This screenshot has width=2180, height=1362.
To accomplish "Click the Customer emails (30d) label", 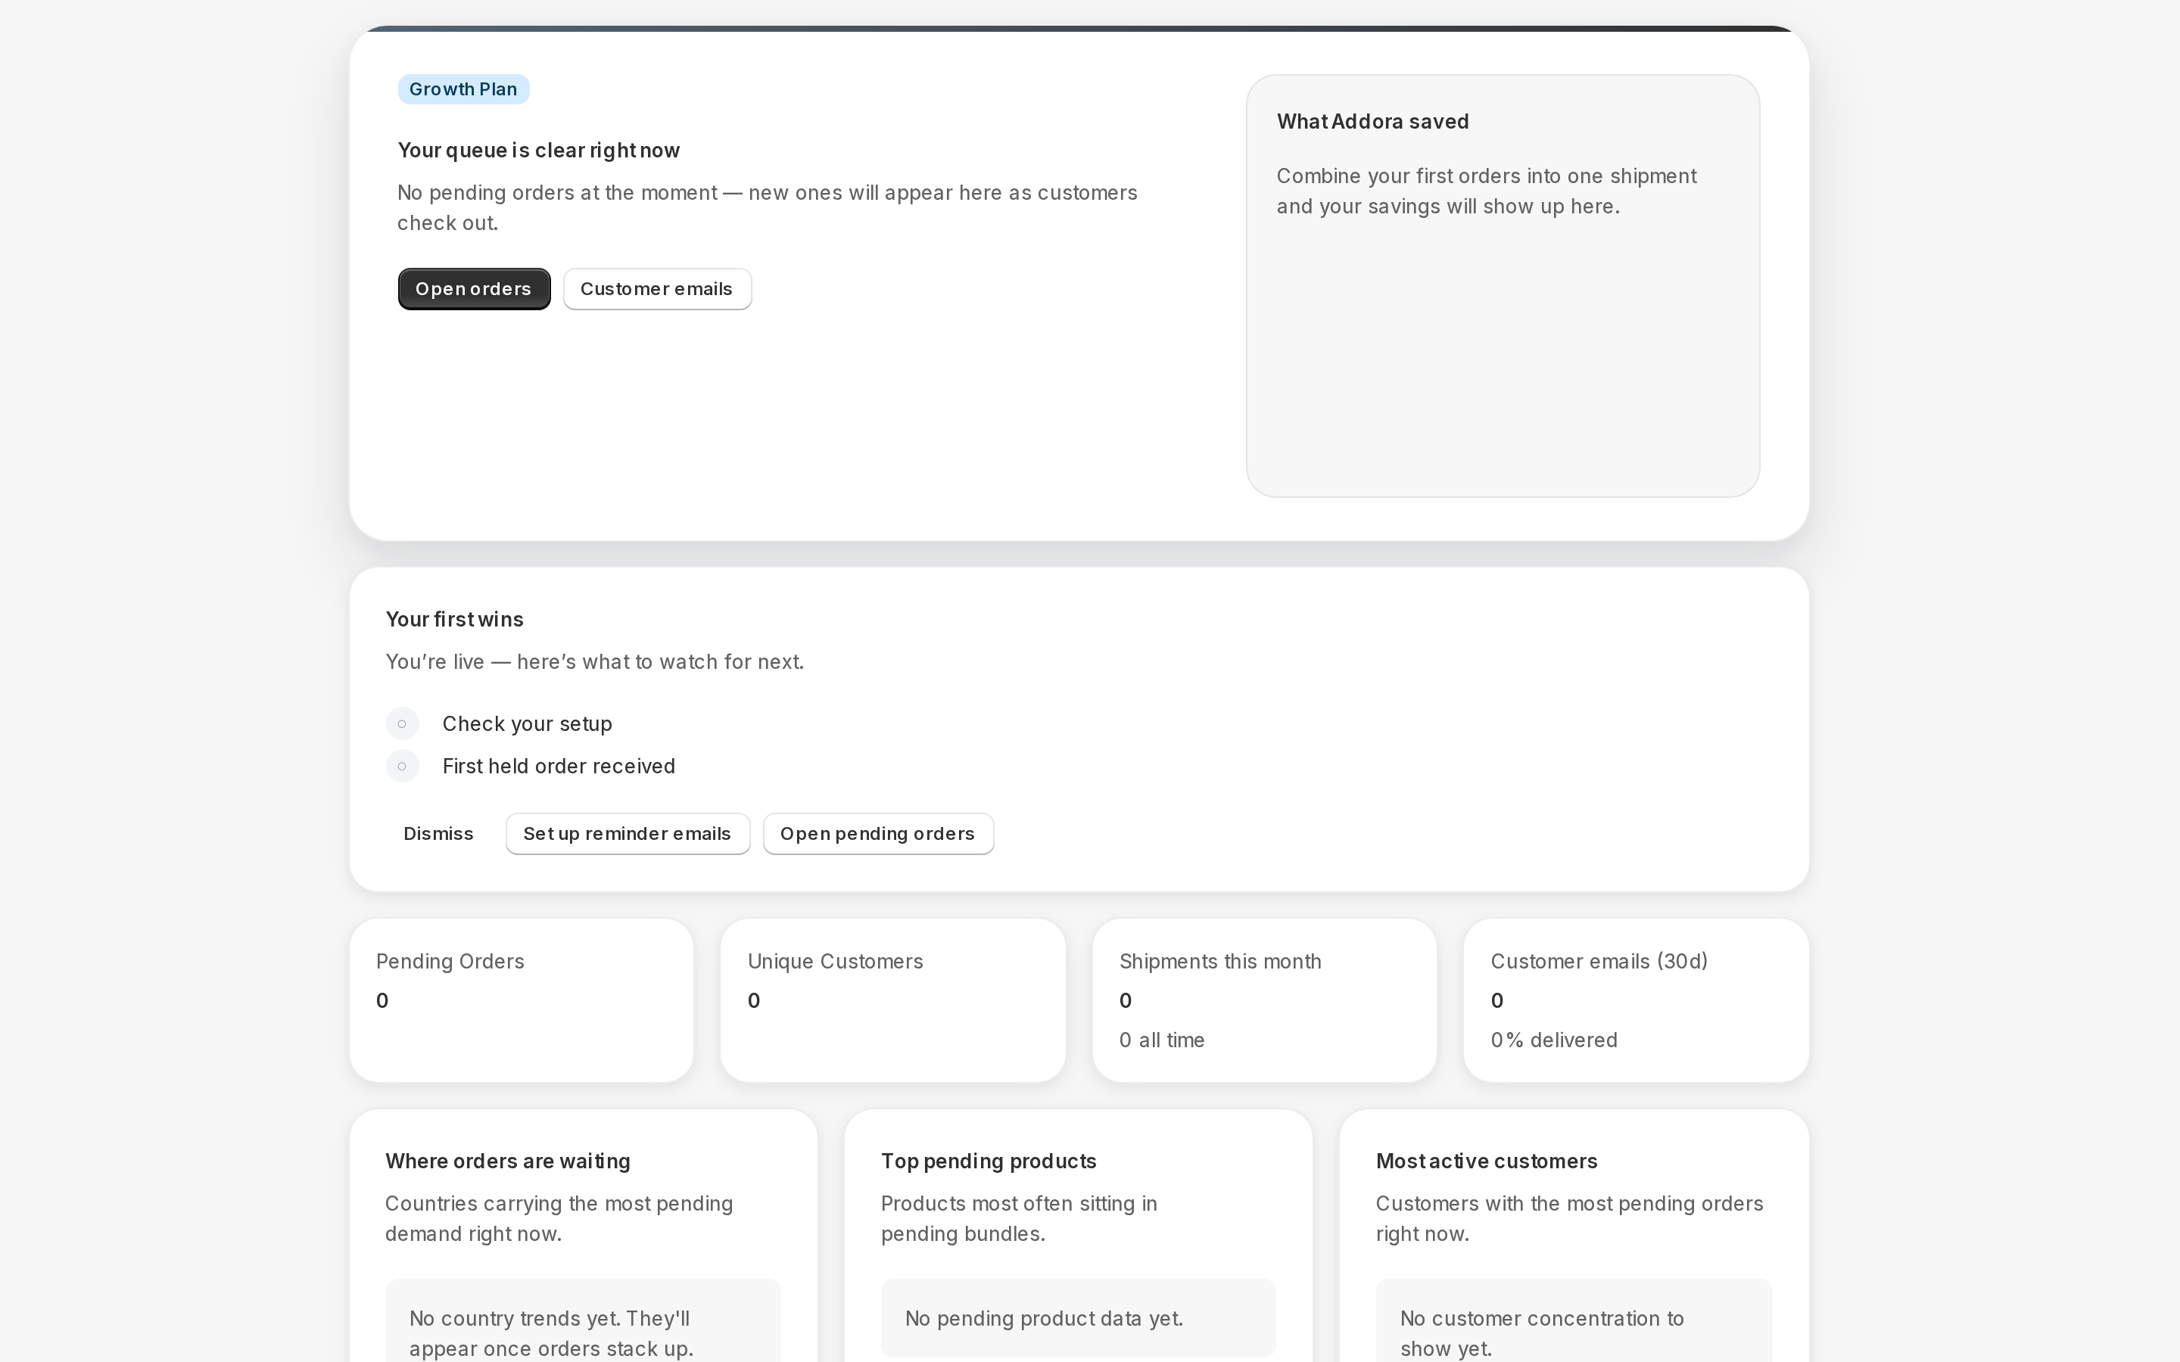I will tap(1599, 962).
